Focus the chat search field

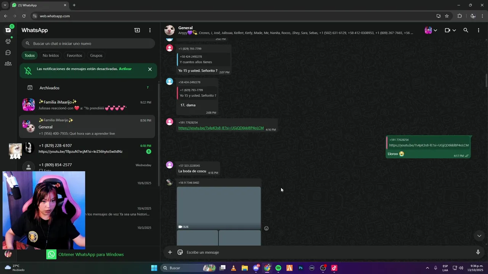(x=88, y=43)
